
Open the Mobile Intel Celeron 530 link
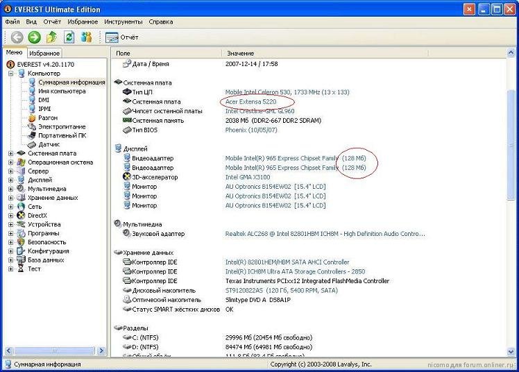pos(287,92)
